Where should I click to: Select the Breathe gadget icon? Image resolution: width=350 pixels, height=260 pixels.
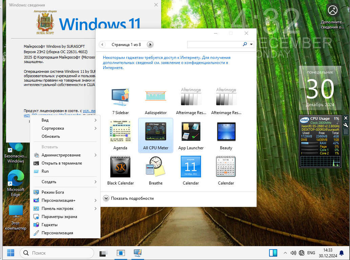pos(156,167)
